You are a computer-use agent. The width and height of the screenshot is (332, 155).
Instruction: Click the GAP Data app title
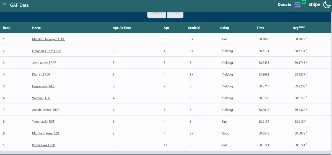pos(19,5)
